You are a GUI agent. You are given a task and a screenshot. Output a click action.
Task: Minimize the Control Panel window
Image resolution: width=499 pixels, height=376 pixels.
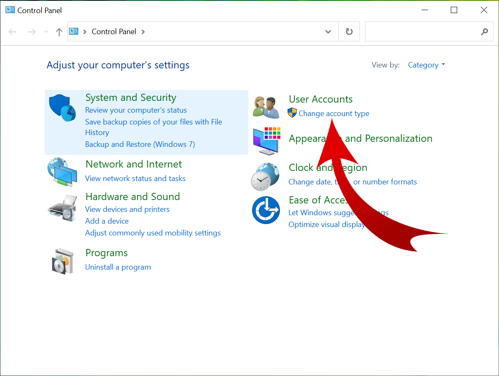pyautogui.click(x=425, y=10)
